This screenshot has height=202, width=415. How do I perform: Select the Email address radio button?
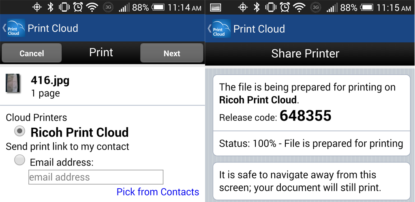coord(20,160)
